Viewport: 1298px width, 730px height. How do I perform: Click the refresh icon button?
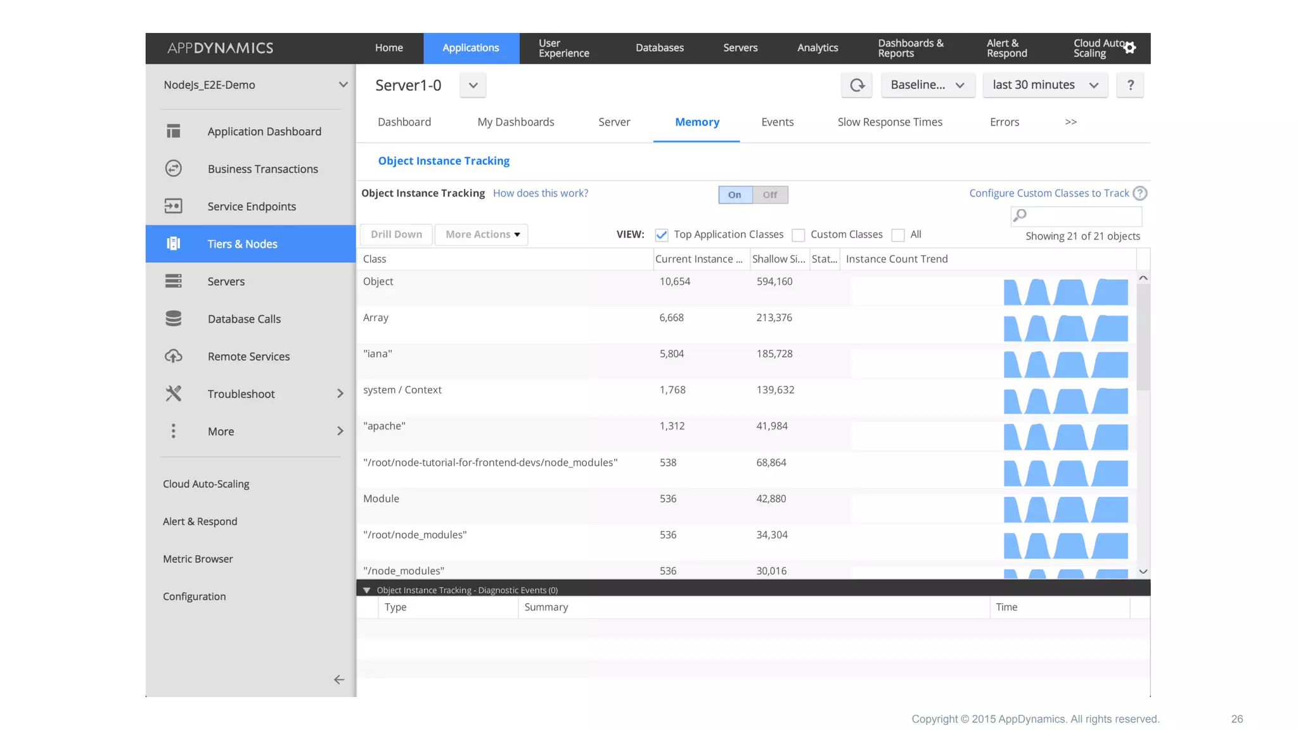857,85
